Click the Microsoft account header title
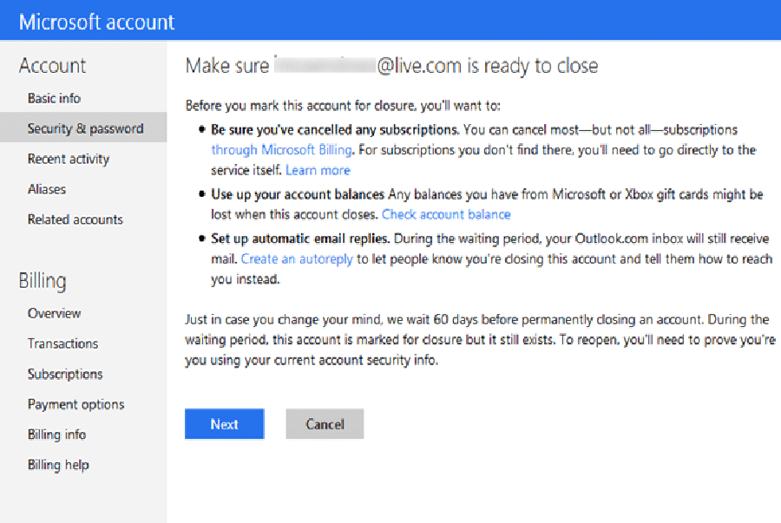This screenshot has width=781, height=523. pyautogui.click(x=96, y=22)
